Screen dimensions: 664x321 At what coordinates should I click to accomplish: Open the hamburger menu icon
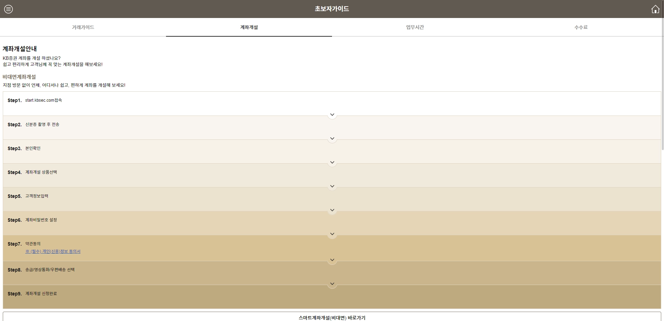(x=9, y=9)
